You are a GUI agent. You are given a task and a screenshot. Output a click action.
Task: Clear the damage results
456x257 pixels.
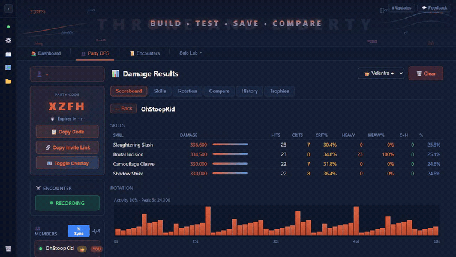426,73
